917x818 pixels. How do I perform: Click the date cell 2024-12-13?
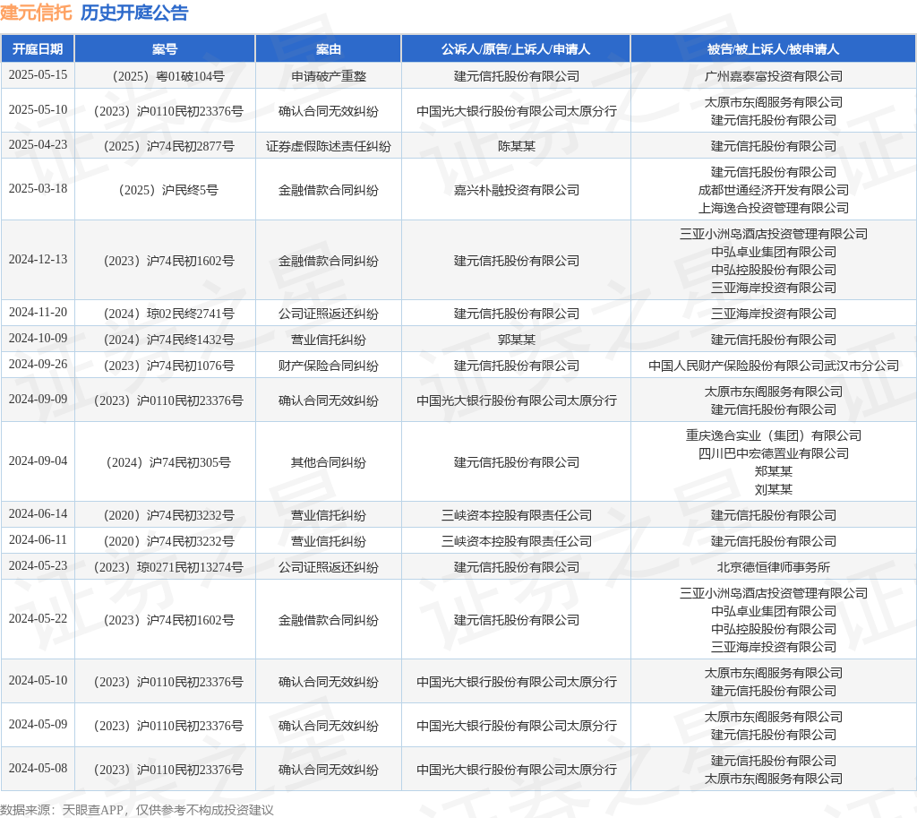click(x=38, y=259)
